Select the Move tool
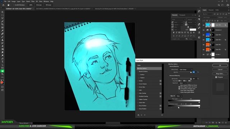This screenshot has height=129, width=230. pyautogui.click(x=3, y=12)
